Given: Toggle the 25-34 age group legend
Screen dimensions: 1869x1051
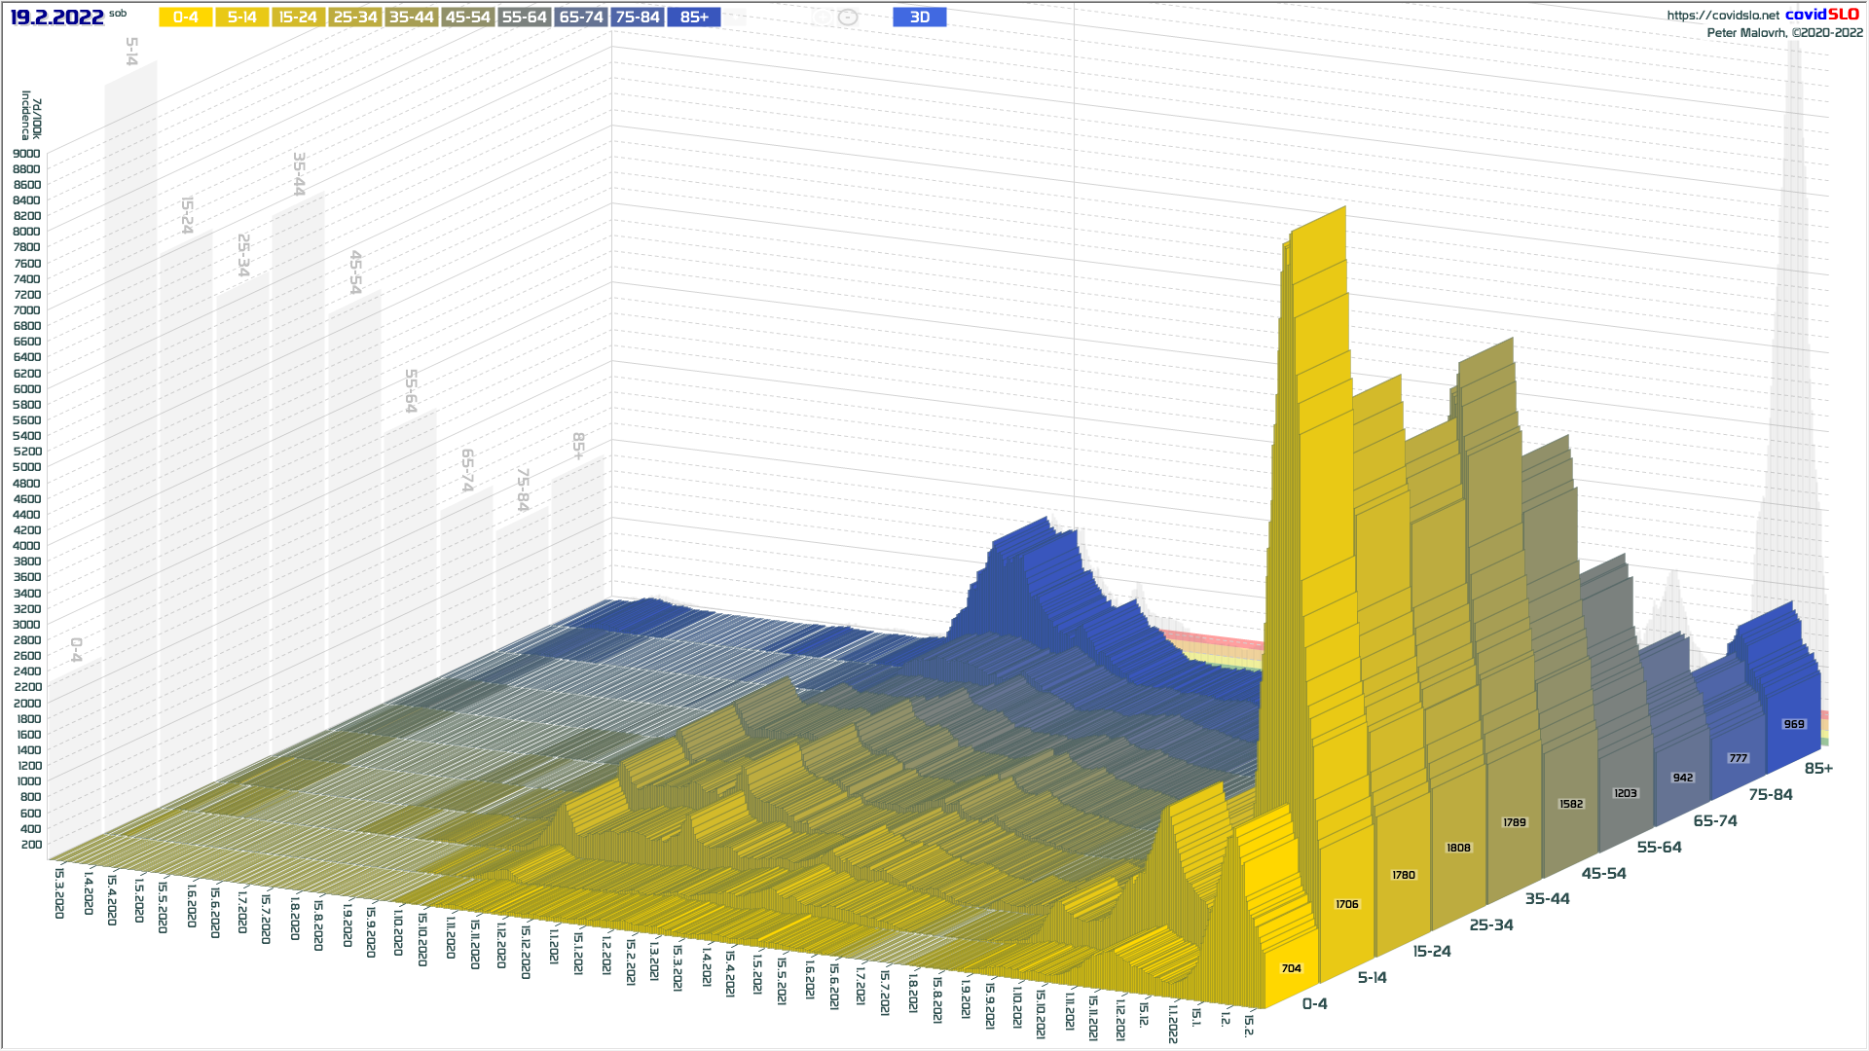Looking at the screenshot, I should point(354,18).
